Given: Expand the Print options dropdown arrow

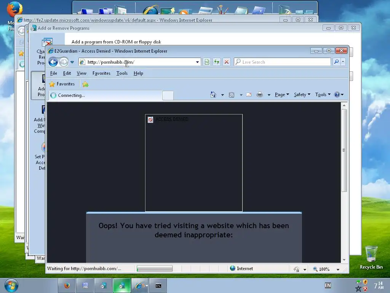Looking at the screenshot, I should [x=269, y=95].
